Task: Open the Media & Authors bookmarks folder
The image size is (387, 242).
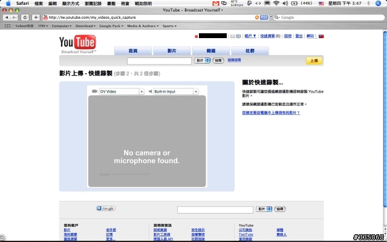Action: coord(143,26)
